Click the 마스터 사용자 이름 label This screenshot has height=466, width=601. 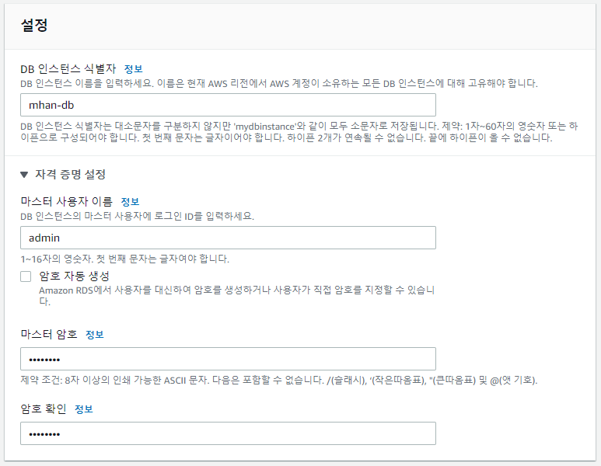coord(67,201)
